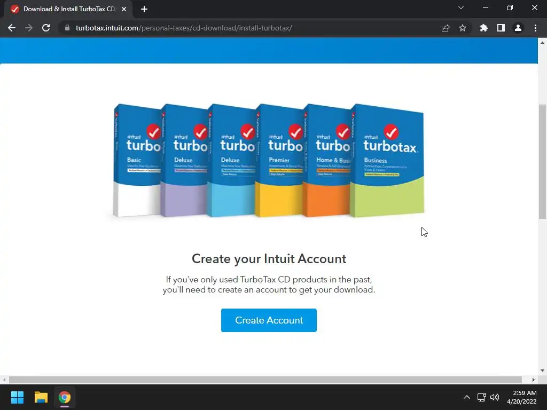The height and width of the screenshot is (410, 547).
Task: Bookmark this page with the star icon
Action: tap(463, 28)
